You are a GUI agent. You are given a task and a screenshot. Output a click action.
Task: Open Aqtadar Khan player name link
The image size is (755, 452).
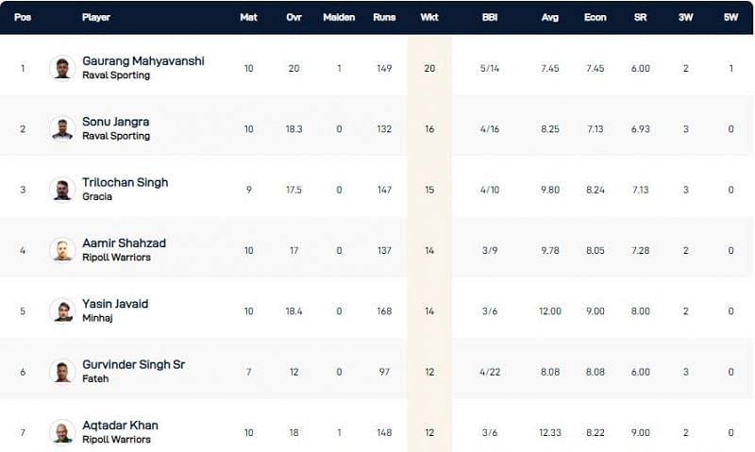pos(120,426)
